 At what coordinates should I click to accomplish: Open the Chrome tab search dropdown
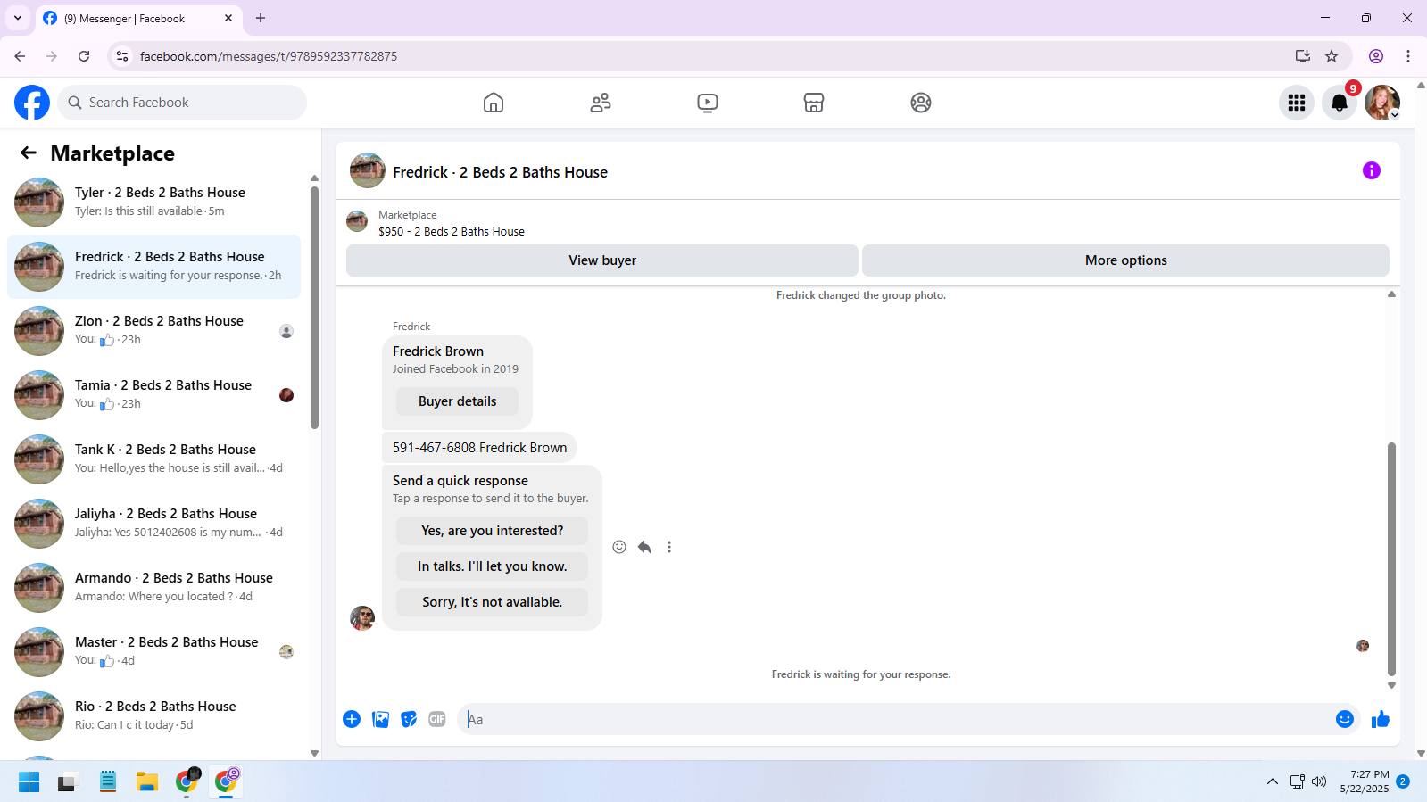pyautogui.click(x=18, y=18)
